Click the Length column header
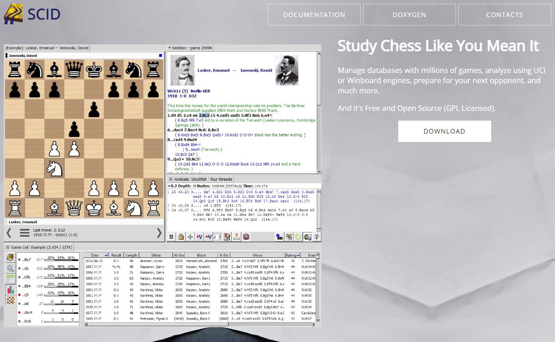The width and height of the screenshot is (555, 342). tap(131, 255)
